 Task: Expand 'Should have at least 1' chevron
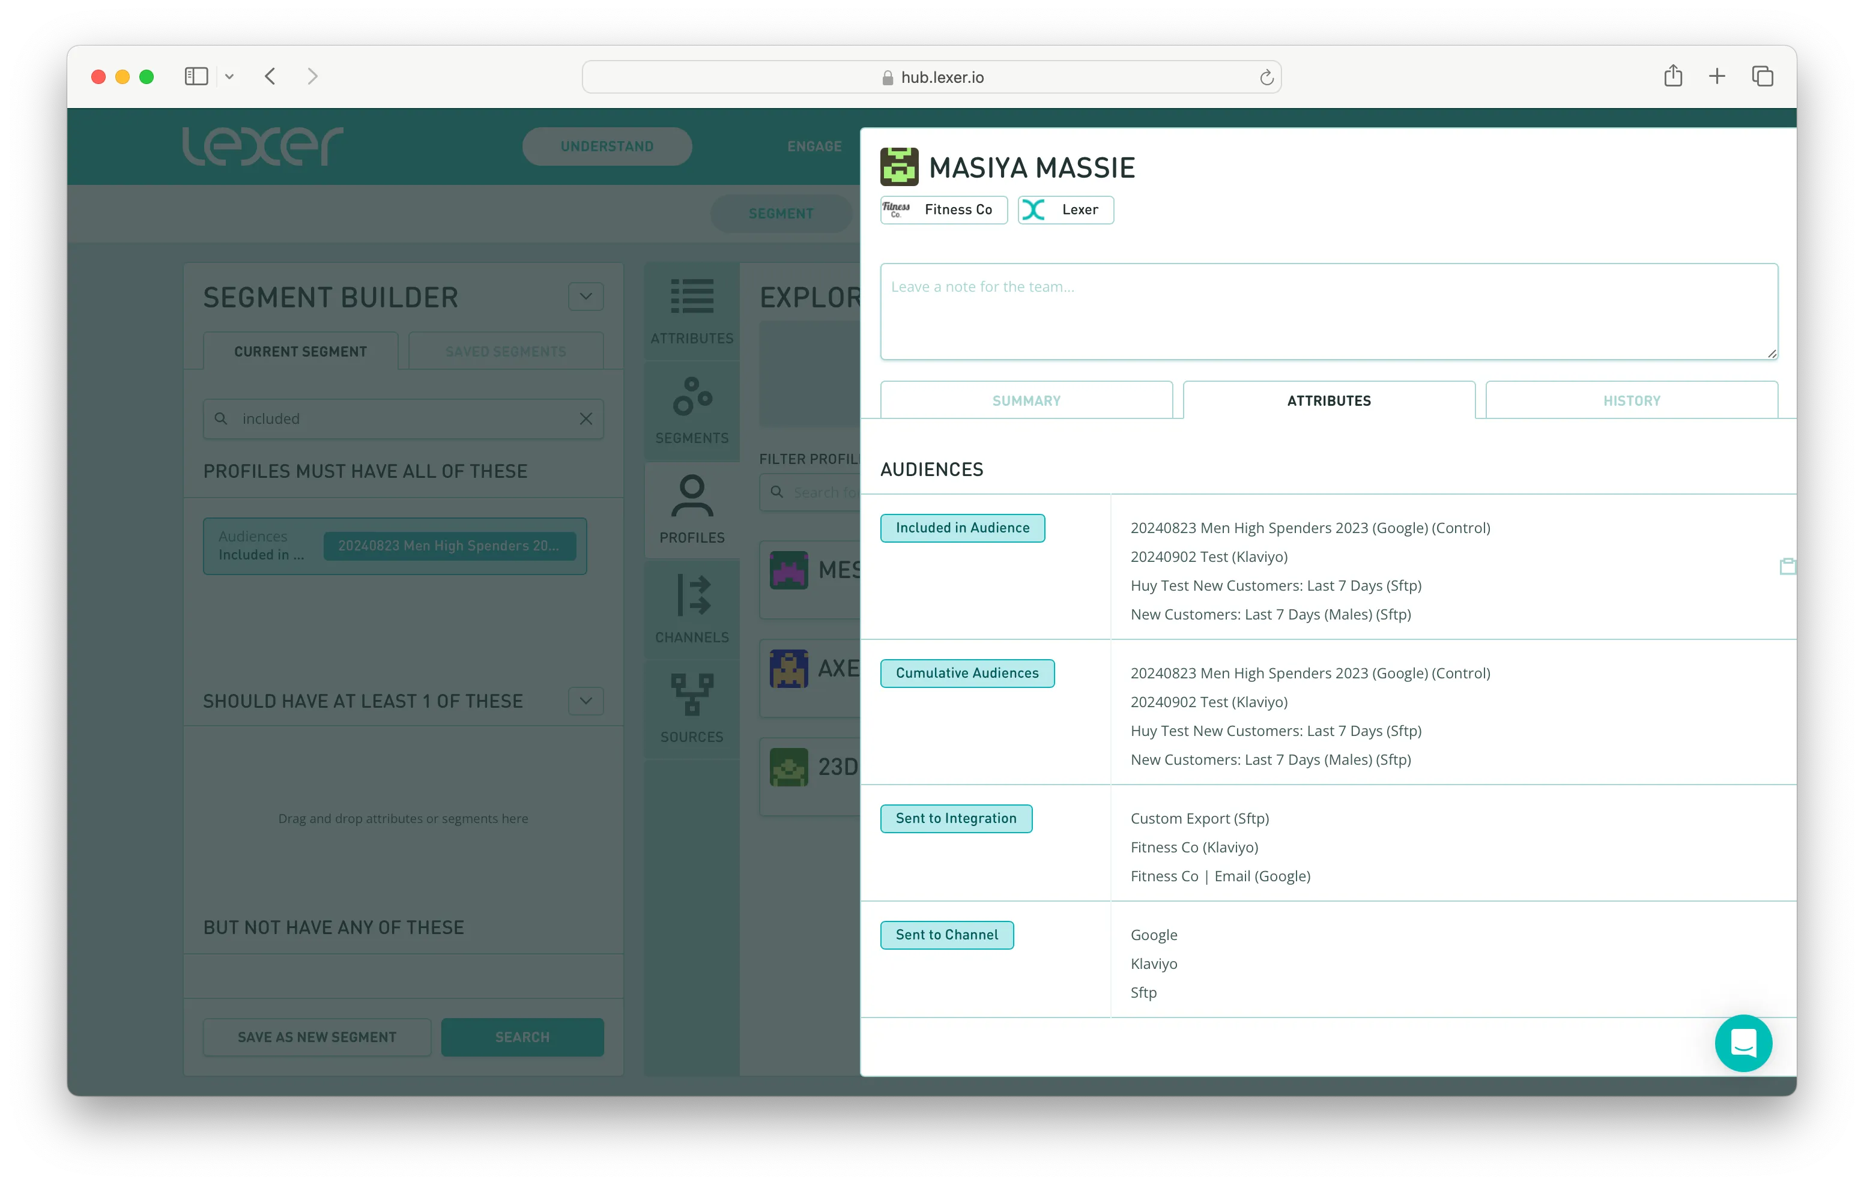(x=586, y=701)
